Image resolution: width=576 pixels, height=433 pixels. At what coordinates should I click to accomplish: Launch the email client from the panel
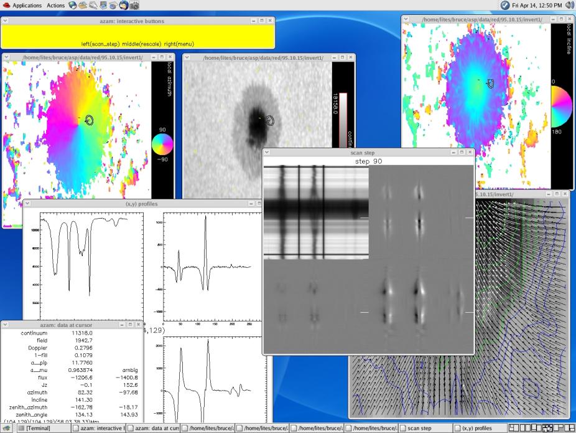pos(83,5)
